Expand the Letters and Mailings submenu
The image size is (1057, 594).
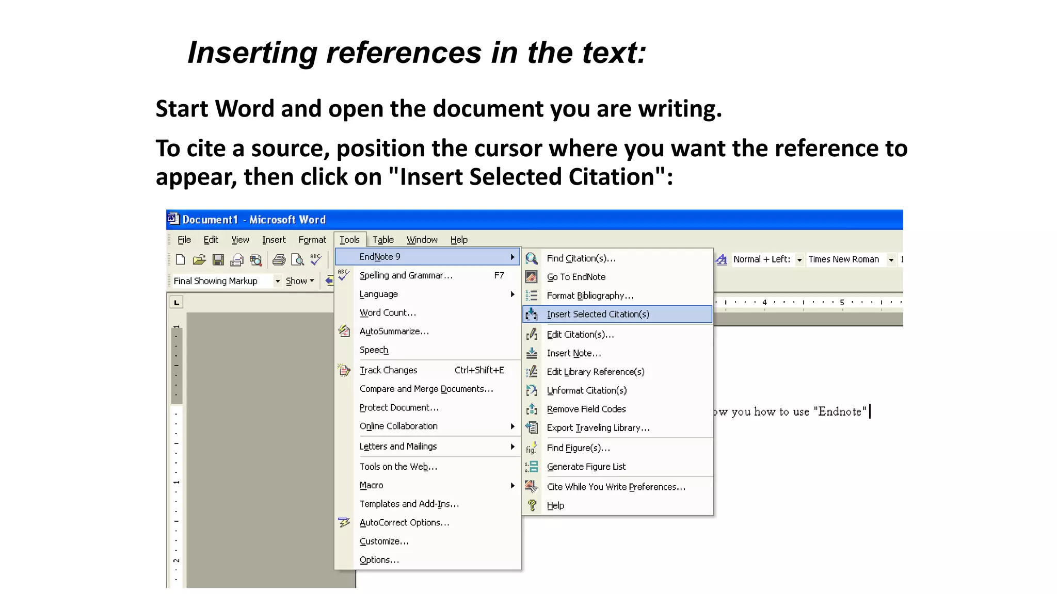[427, 447]
